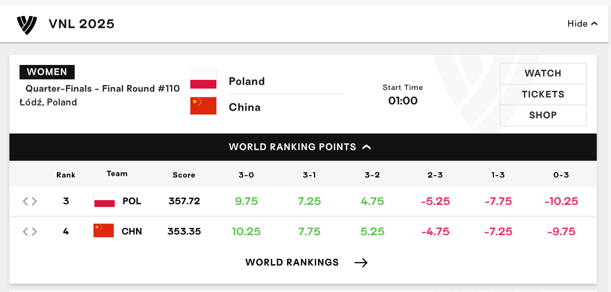This screenshot has height=292, width=611.
Task: Click the arrow next to World Rankings
Action: click(361, 262)
